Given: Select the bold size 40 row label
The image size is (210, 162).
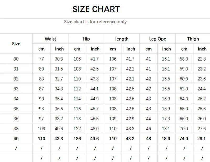Looking at the screenshot, I should (16, 139).
